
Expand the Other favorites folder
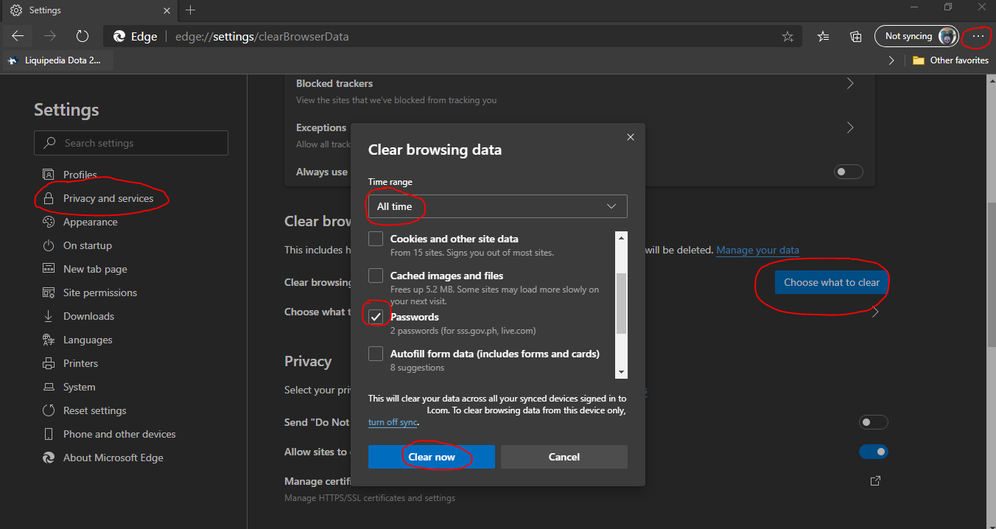pos(951,60)
